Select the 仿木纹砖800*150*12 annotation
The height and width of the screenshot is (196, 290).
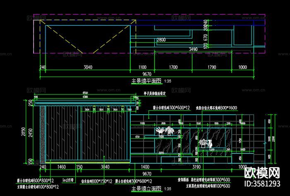(x=97, y=181)
